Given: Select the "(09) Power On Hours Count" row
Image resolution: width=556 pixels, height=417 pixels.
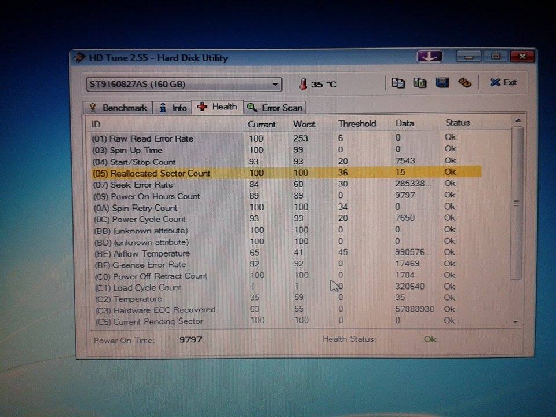Looking at the screenshot, I should tap(286, 196).
